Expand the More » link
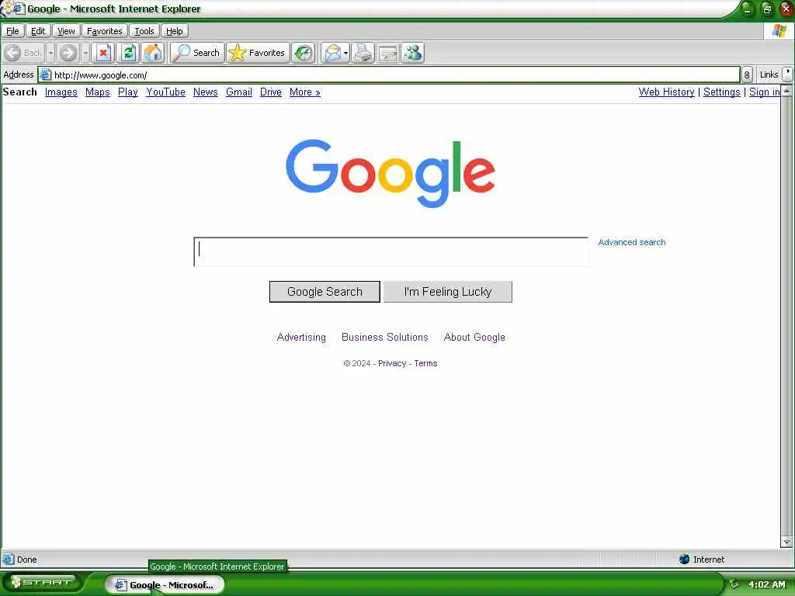 [x=304, y=92]
